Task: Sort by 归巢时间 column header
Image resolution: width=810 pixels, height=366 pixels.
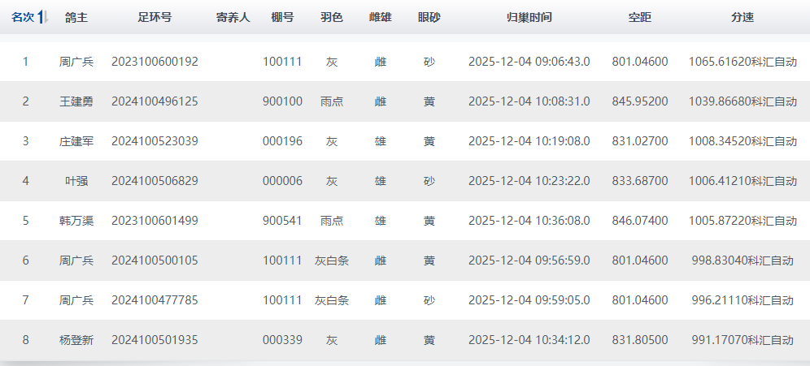Action: pos(529,17)
